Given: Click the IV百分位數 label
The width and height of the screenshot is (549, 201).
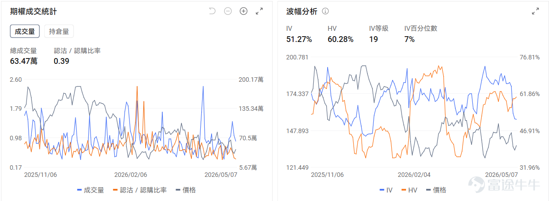Looking at the screenshot, I should [x=421, y=28].
